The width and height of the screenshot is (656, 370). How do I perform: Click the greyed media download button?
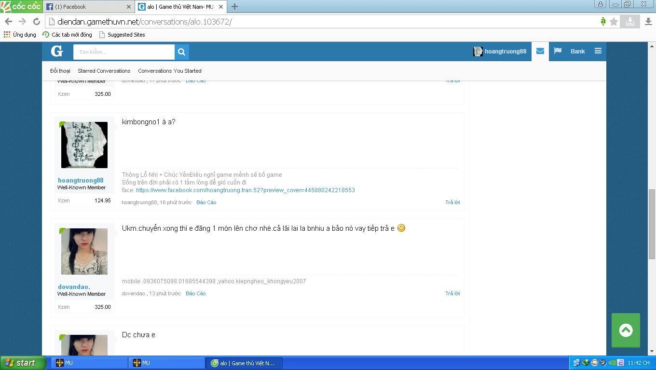(x=630, y=22)
